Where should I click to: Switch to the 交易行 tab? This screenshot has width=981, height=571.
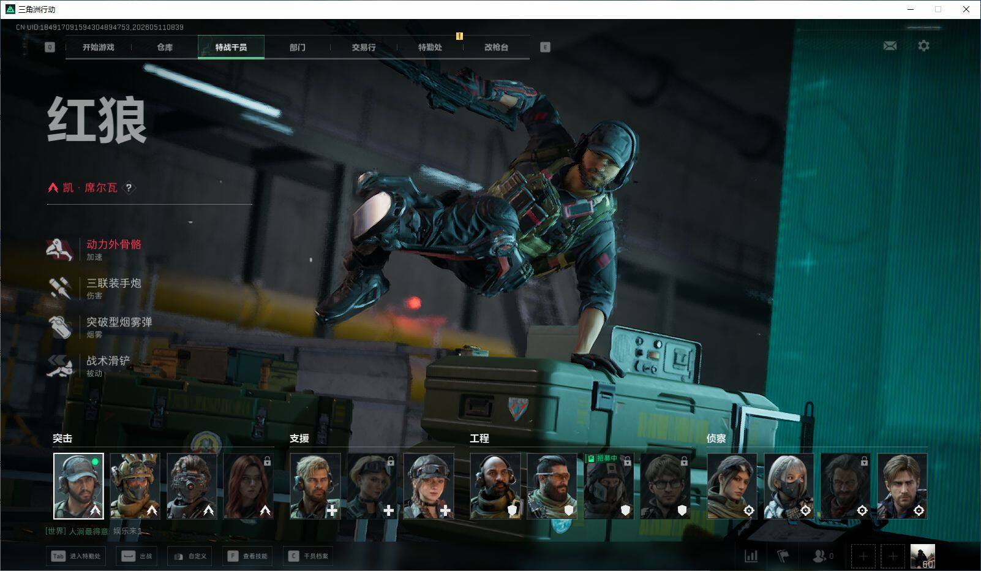pyautogui.click(x=364, y=47)
